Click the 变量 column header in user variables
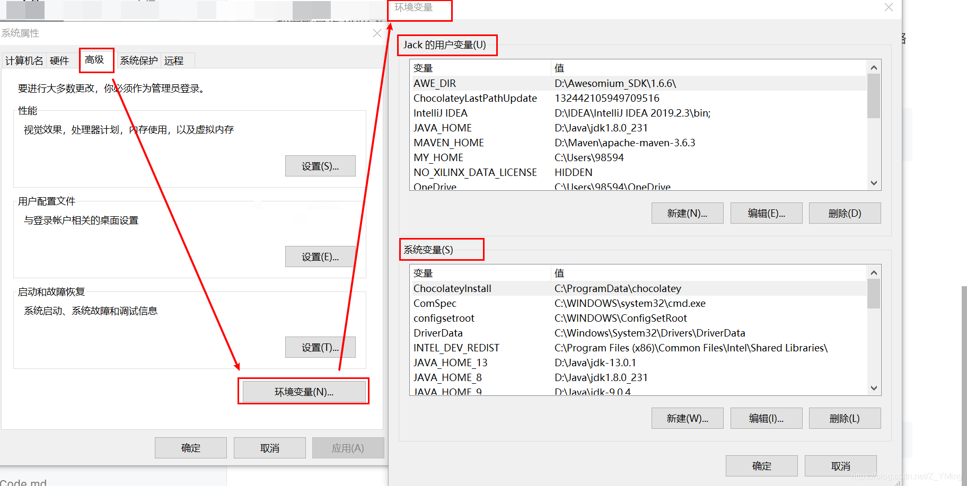 coord(480,68)
